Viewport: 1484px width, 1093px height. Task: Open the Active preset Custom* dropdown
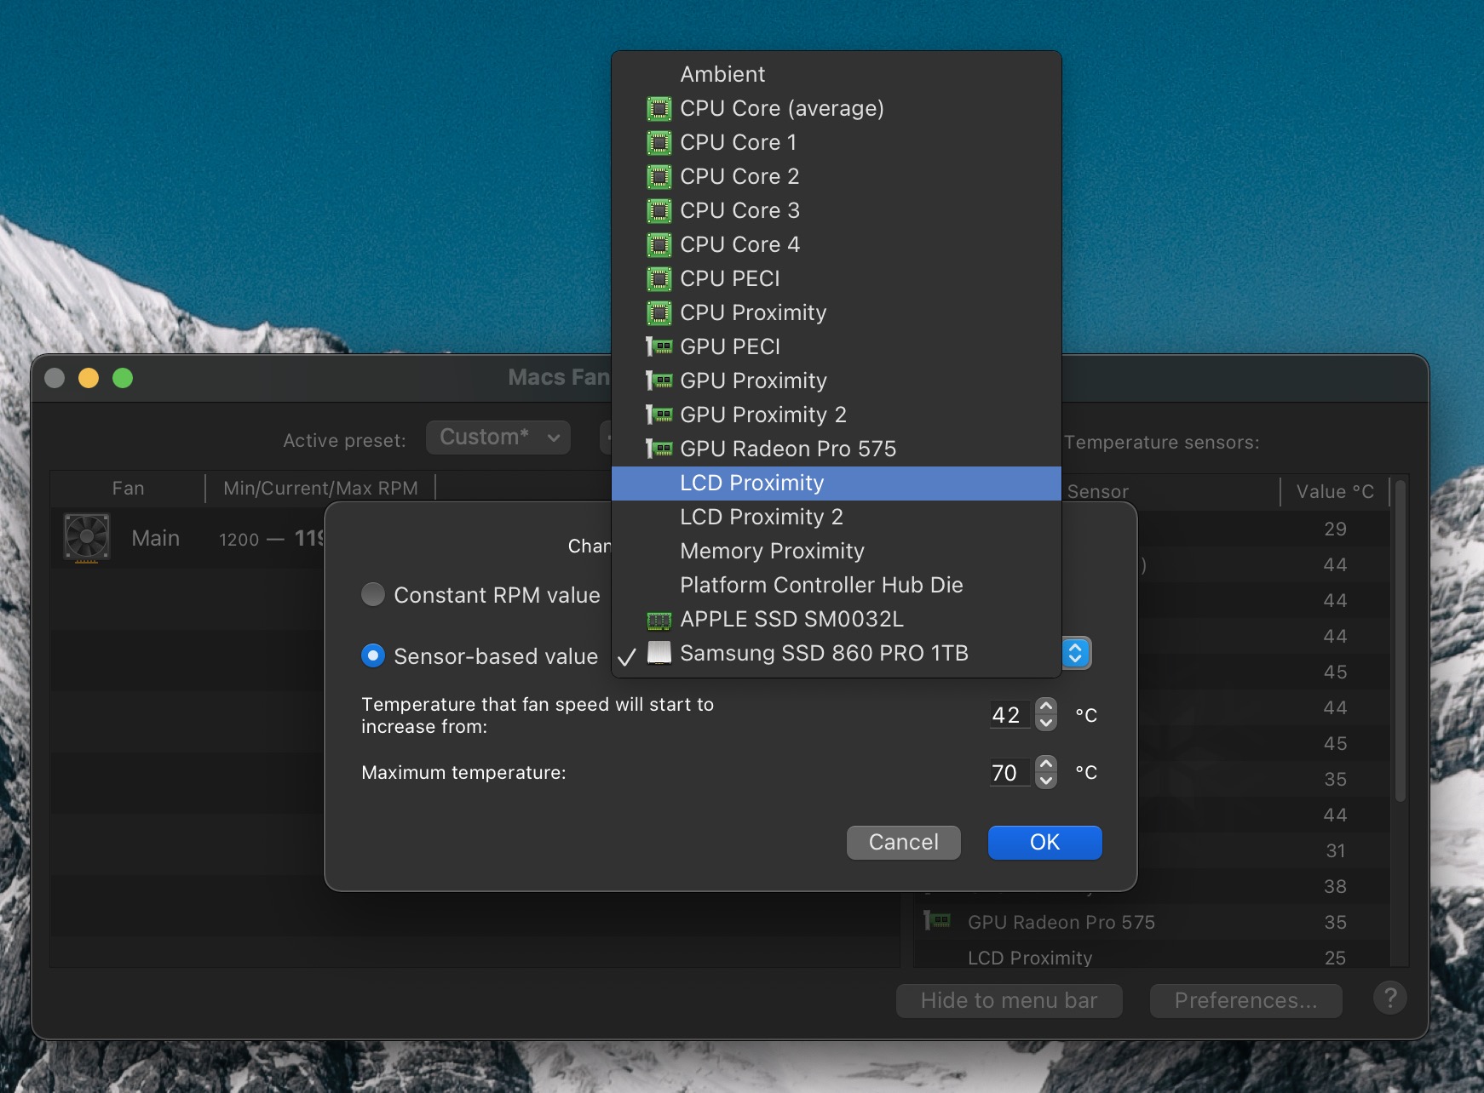[498, 438]
